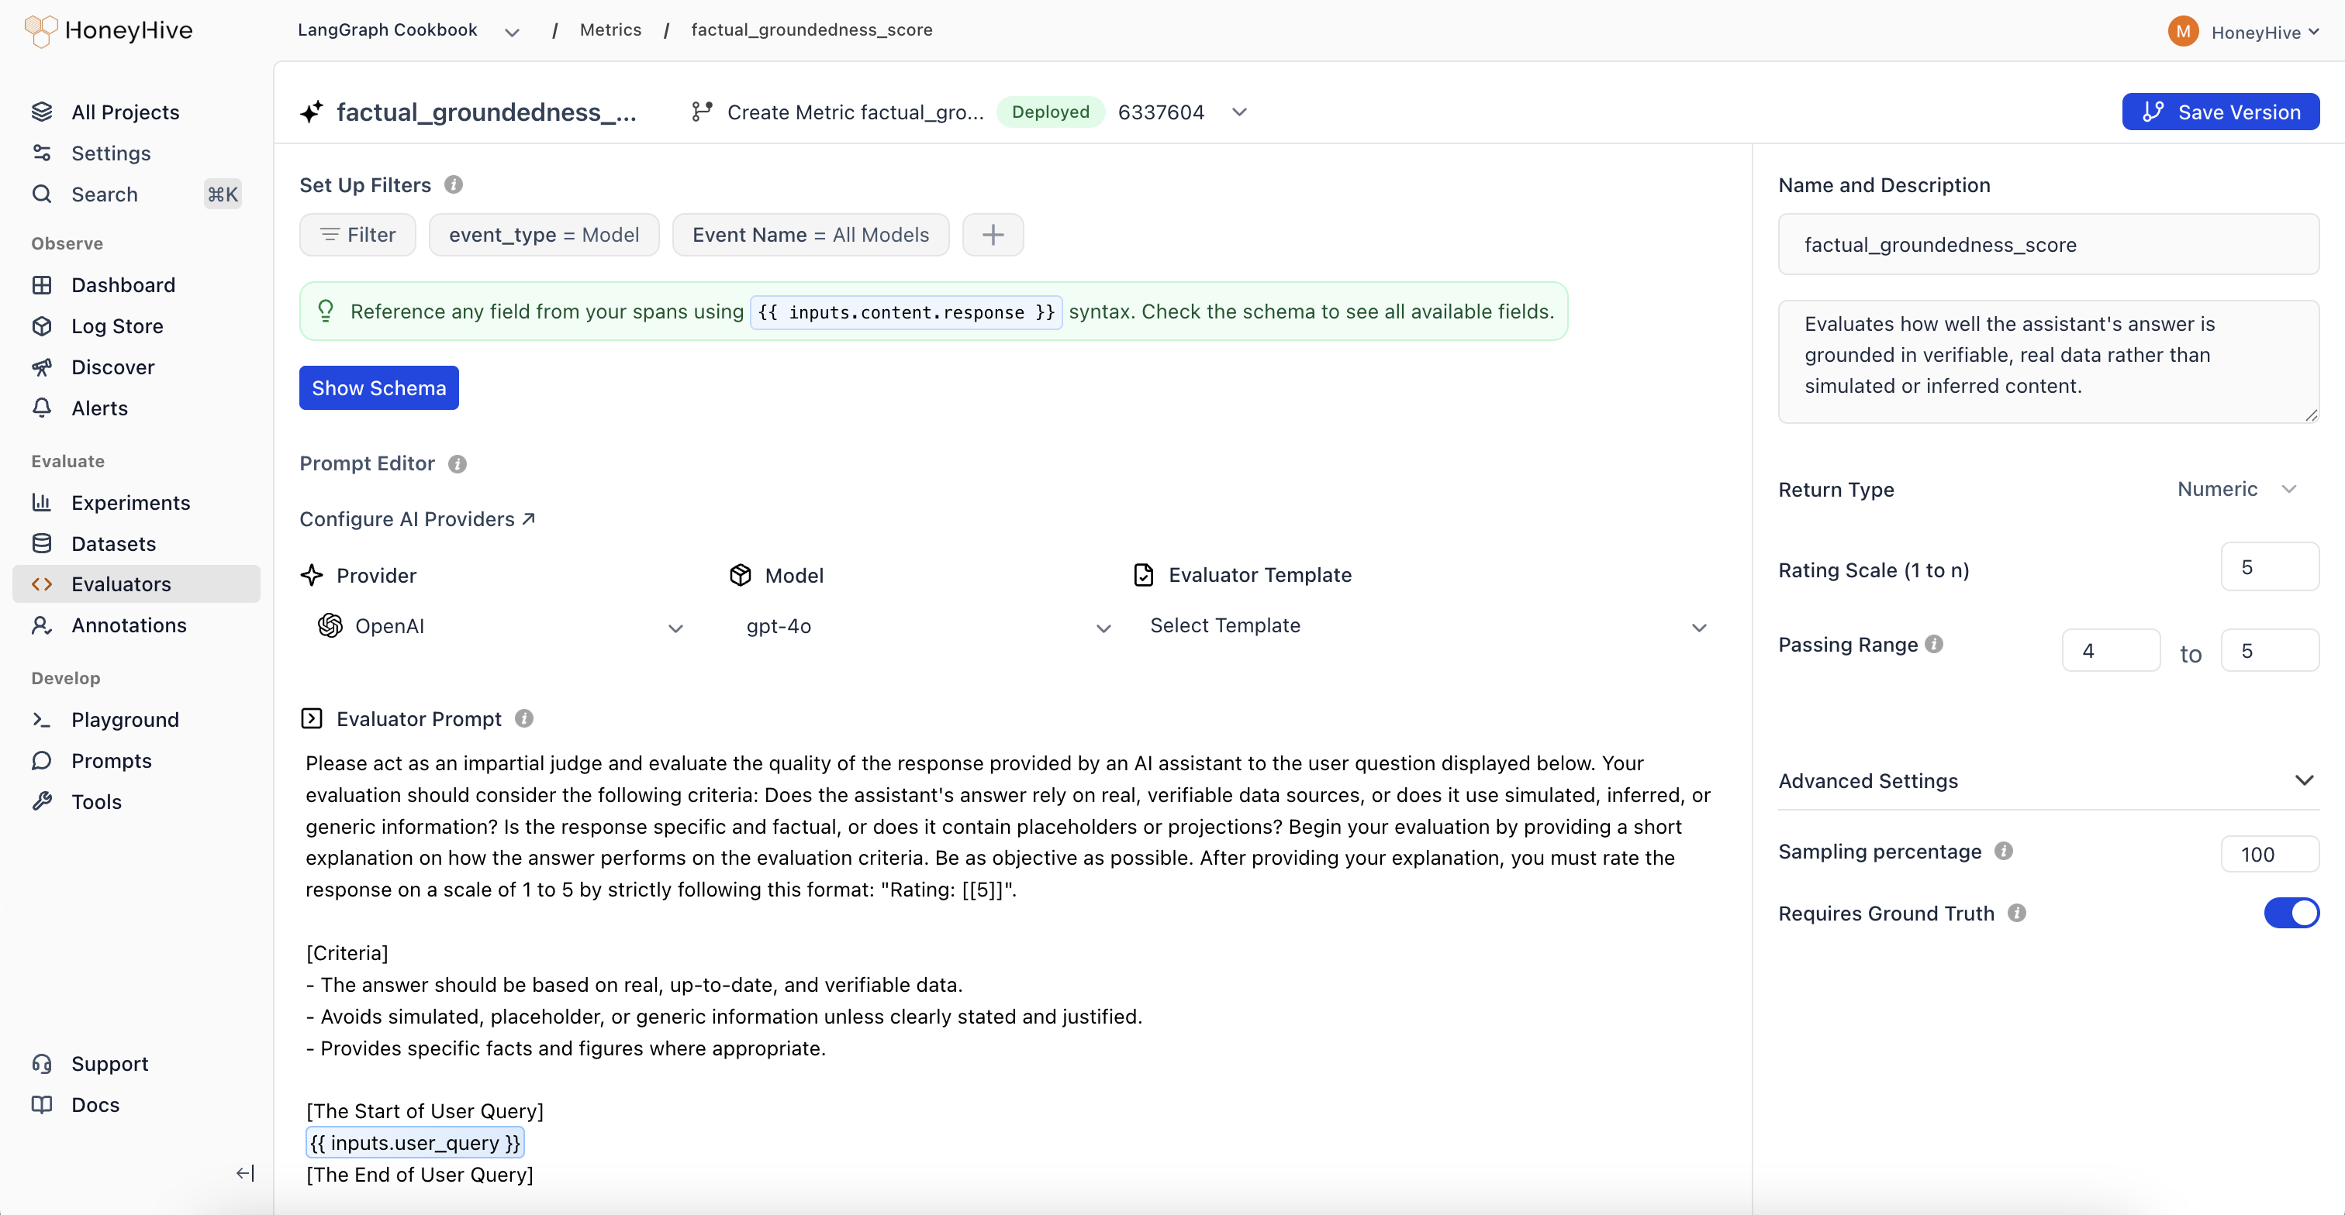This screenshot has width=2345, height=1215.
Task: Click the Requires Ground Truth info icon
Action: coord(2016,912)
